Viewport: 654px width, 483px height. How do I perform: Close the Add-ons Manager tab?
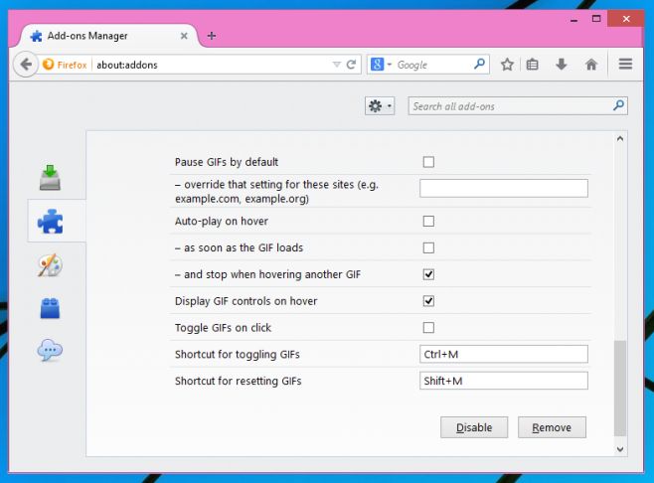(x=184, y=36)
